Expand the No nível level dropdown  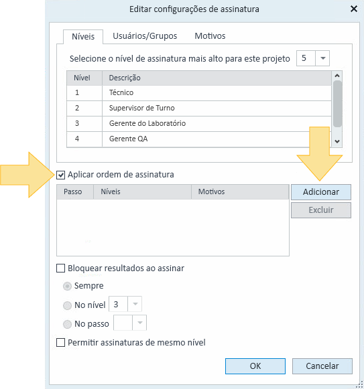pos(135,304)
